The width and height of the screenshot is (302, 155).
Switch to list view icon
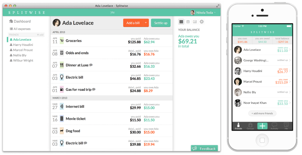click(181, 22)
